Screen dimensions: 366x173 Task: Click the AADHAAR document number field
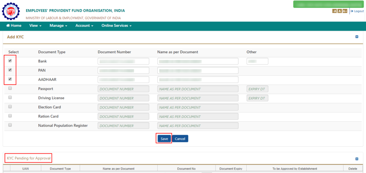123,79
